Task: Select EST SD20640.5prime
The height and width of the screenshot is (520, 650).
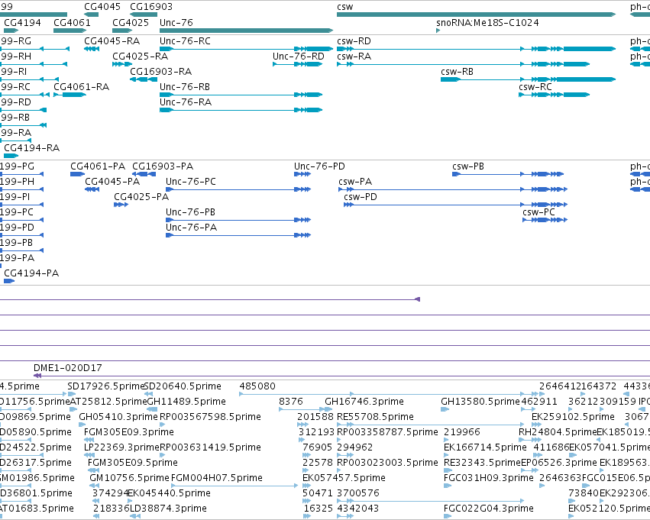Action: (x=183, y=386)
